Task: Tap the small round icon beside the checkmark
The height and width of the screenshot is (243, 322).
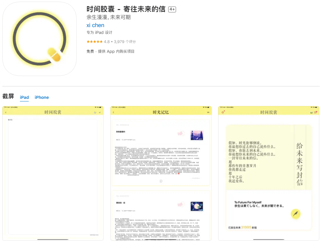Action: coord(95,113)
